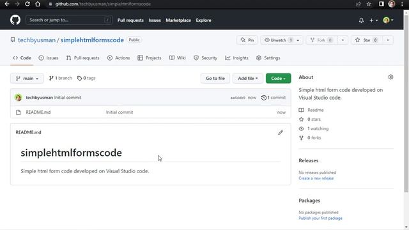Open Security tab
The width and height of the screenshot is (409, 230).
(x=206, y=58)
